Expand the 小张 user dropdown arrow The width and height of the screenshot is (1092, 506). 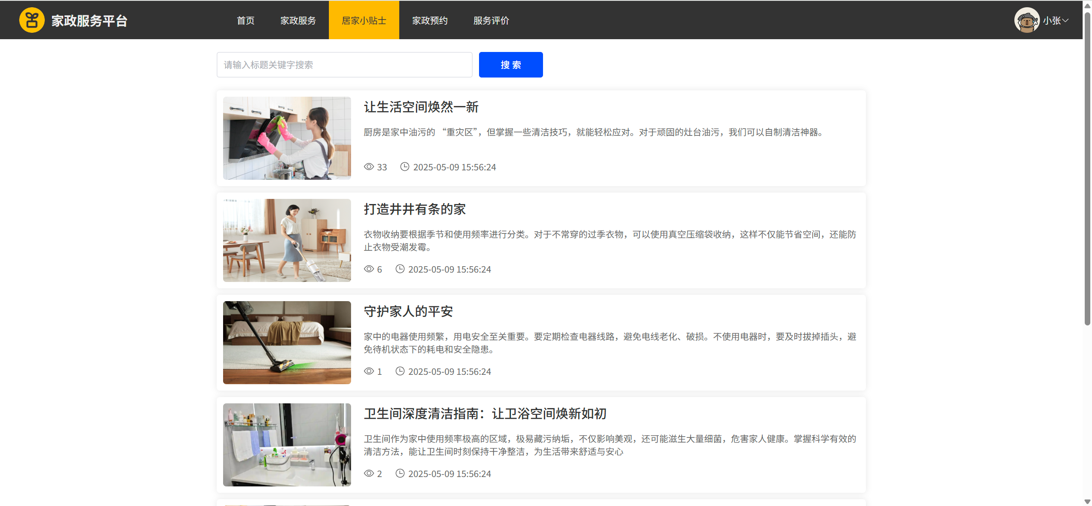pyautogui.click(x=1066, y=20)
